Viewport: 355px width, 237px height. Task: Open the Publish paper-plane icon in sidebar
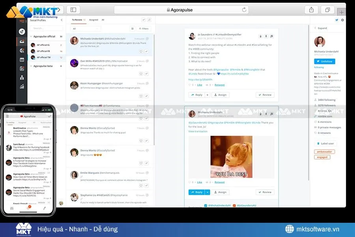[x=22, y=32]
